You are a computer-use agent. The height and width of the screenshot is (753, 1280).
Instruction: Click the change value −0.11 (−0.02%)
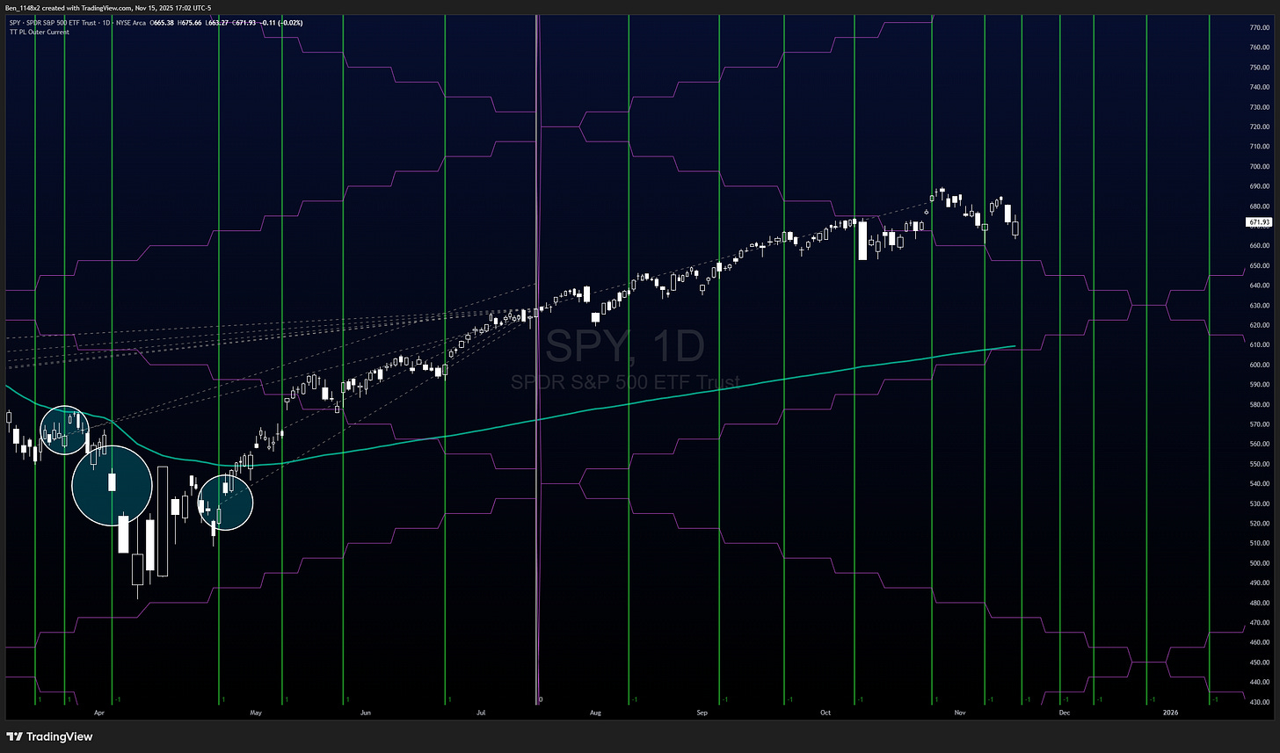(281, 23)
